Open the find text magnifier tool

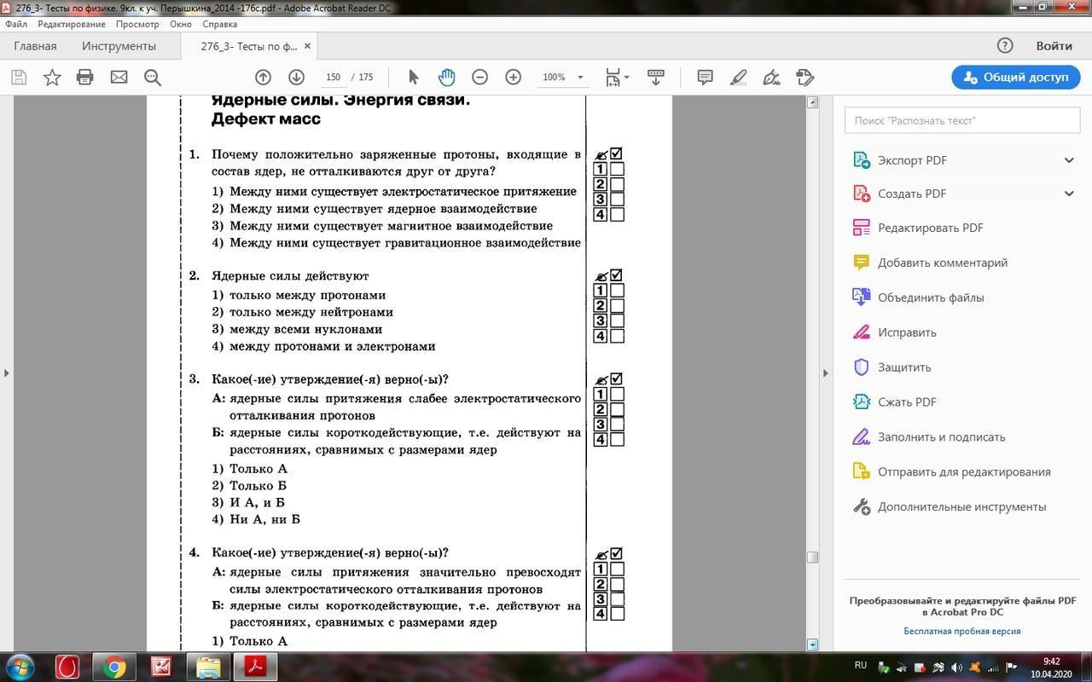click(153, 78)
